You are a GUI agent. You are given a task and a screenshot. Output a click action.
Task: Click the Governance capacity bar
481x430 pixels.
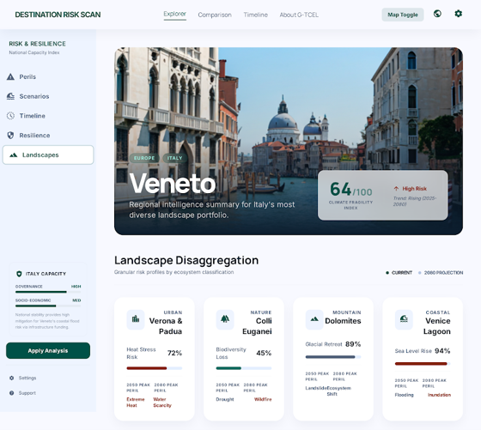[48, 292]
